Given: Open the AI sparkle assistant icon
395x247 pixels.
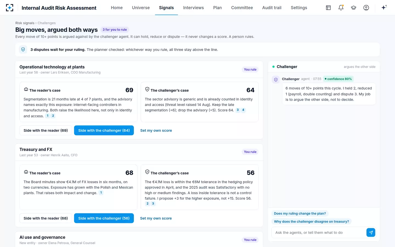Looking at the screenshot, I should (x=384, y=7).
